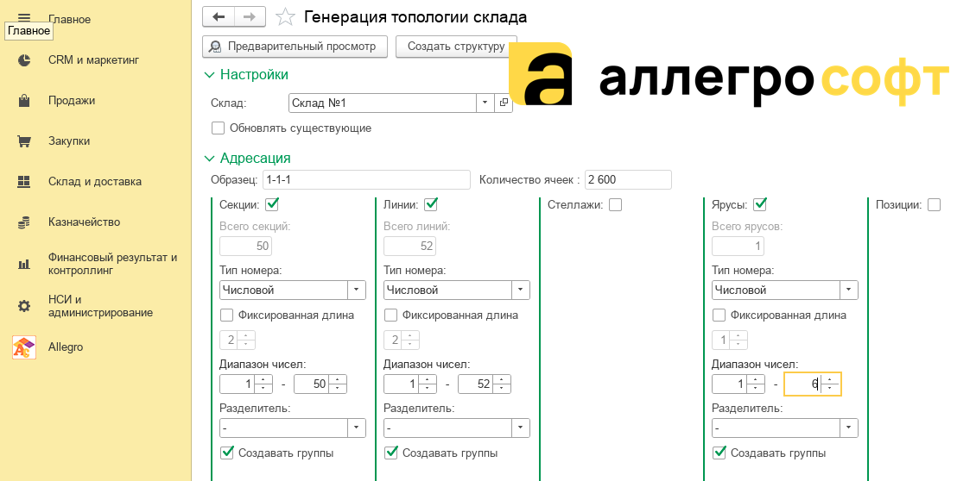The width and height of the screenshot is (957, 481).
Task: Open Разделитель dropdown for Ярусы
Action: (x=849, y=428)
